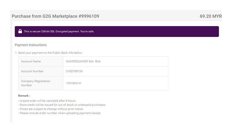The image size is (232, 132).
Task: Click the 'Store credit will be issued' remark
Action: (62, 105)
